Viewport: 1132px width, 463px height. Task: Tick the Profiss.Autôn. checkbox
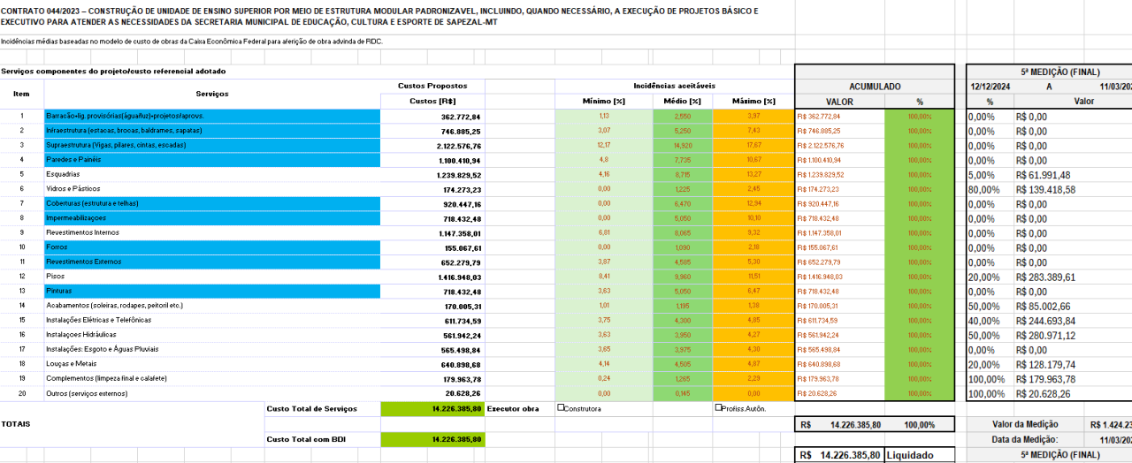click(718, 408)
